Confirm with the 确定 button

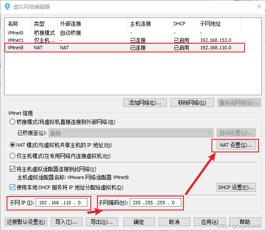click(x=139, y=222)
